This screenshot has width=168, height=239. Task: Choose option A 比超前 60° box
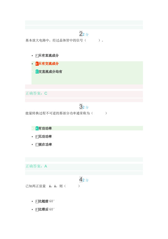(37, 202)
